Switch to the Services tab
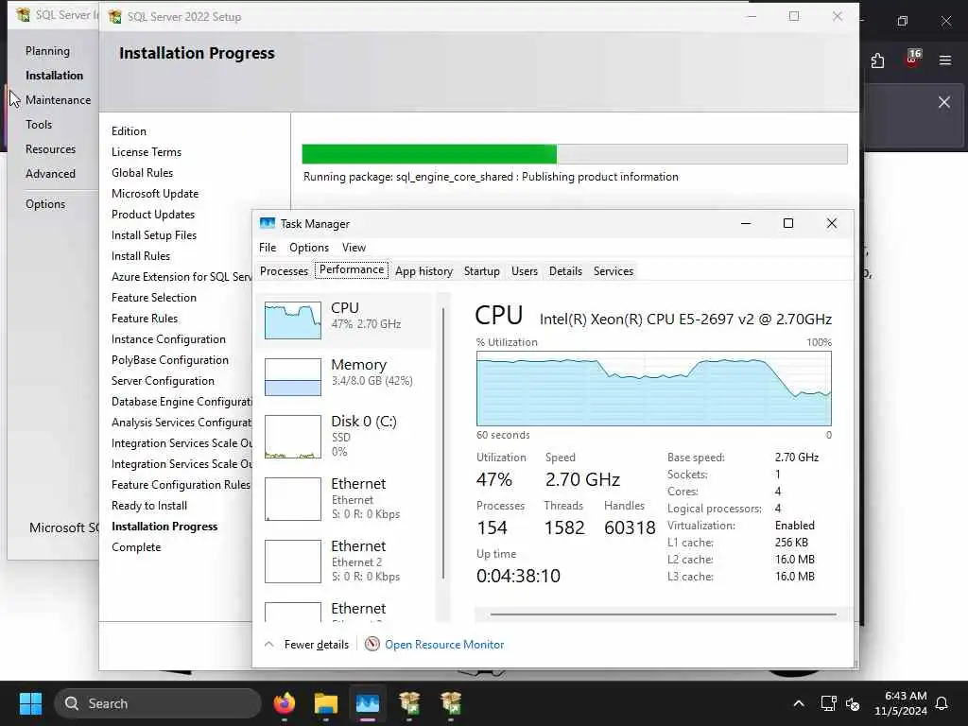Image resolution: width=968 pixels, height=726 pixels. pos(613,271)
